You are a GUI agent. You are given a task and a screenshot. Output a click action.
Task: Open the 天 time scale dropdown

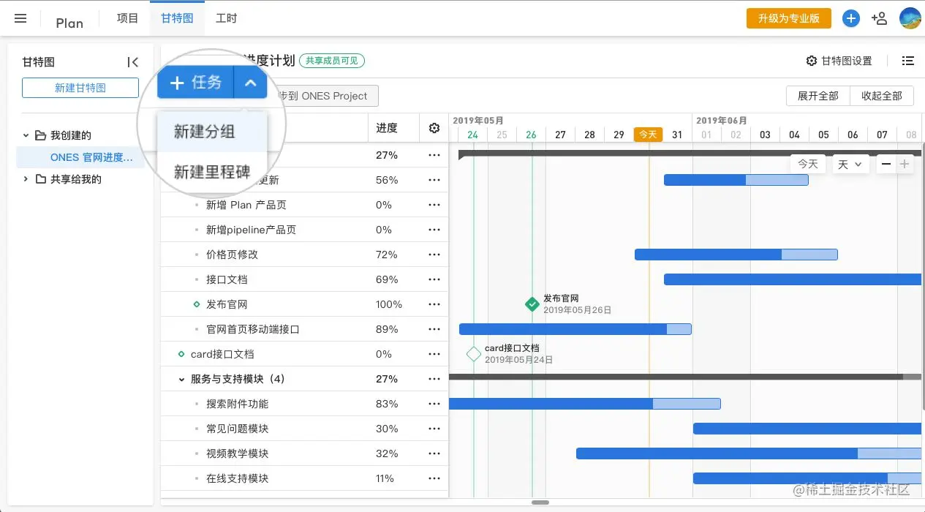850,165
